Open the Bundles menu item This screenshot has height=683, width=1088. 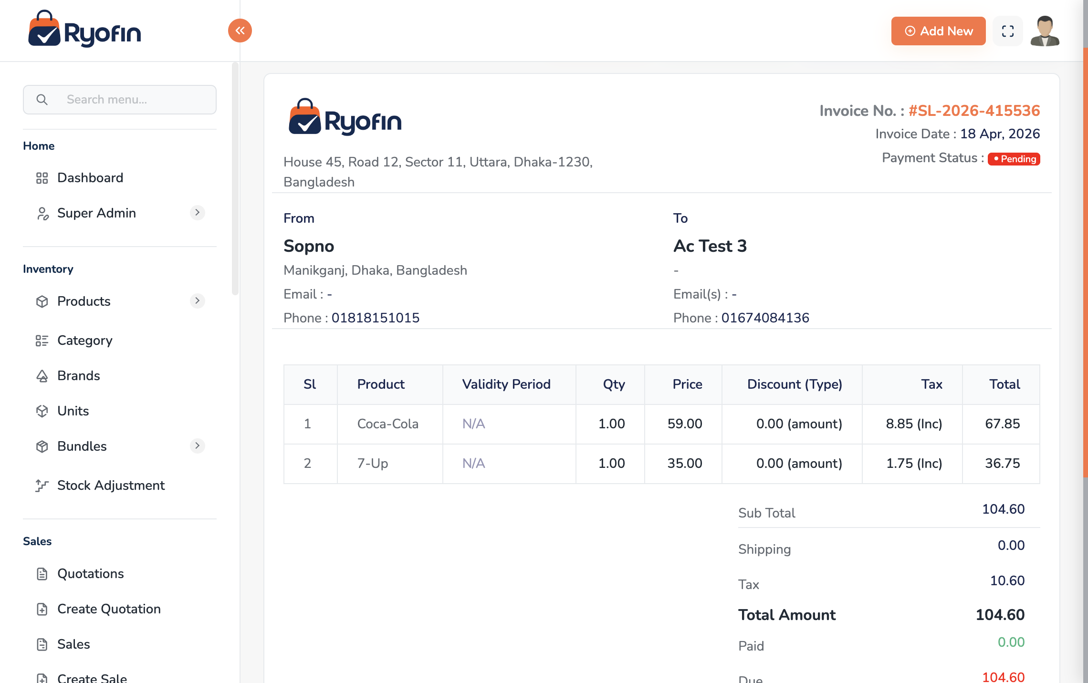click(x=120, y=446)
